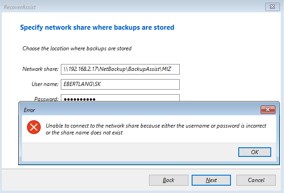
Task: Click the Network share path field
Action: pyautogui.click(x=120, y=69)
